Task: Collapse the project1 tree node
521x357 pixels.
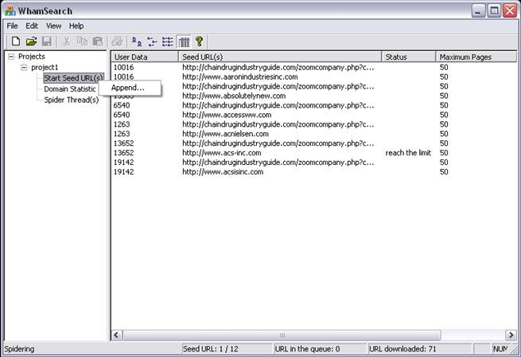Action: click(25, 68)
